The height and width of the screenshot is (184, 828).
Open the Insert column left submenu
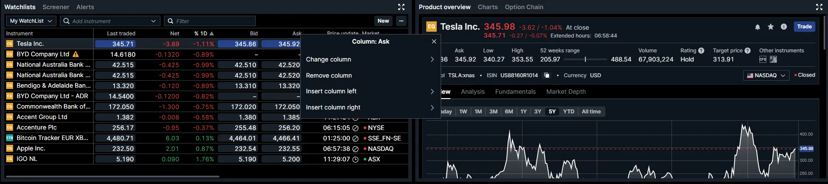click(x=370, y=91)
